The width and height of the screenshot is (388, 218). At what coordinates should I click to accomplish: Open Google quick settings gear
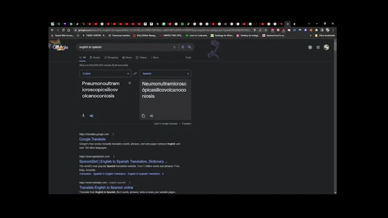310,47
